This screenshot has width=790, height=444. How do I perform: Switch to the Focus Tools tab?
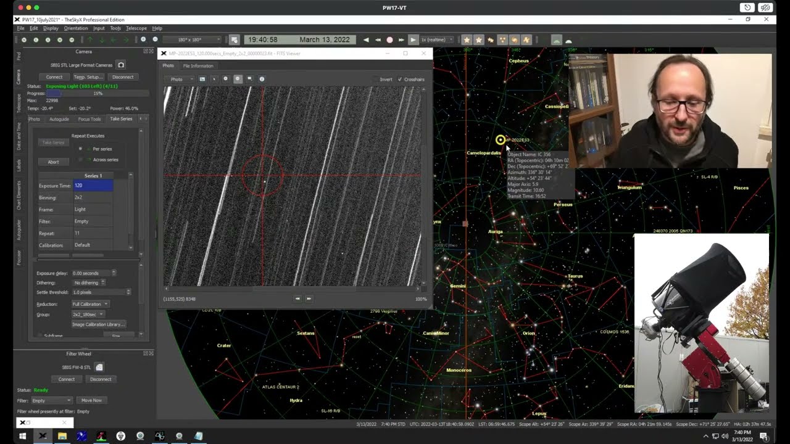(x=89, y=119)
